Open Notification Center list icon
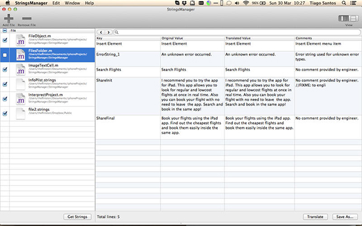The width and height of the screenshot is (362, 226). [353, 3]
